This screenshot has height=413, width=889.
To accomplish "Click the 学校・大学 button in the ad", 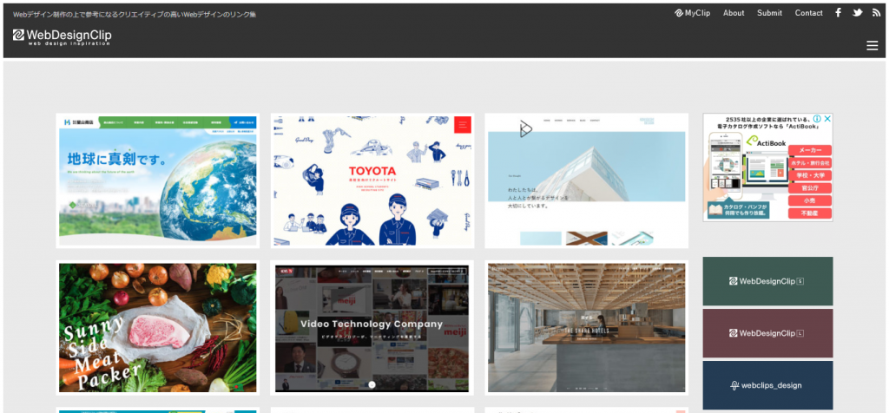I will pos(810,175).
